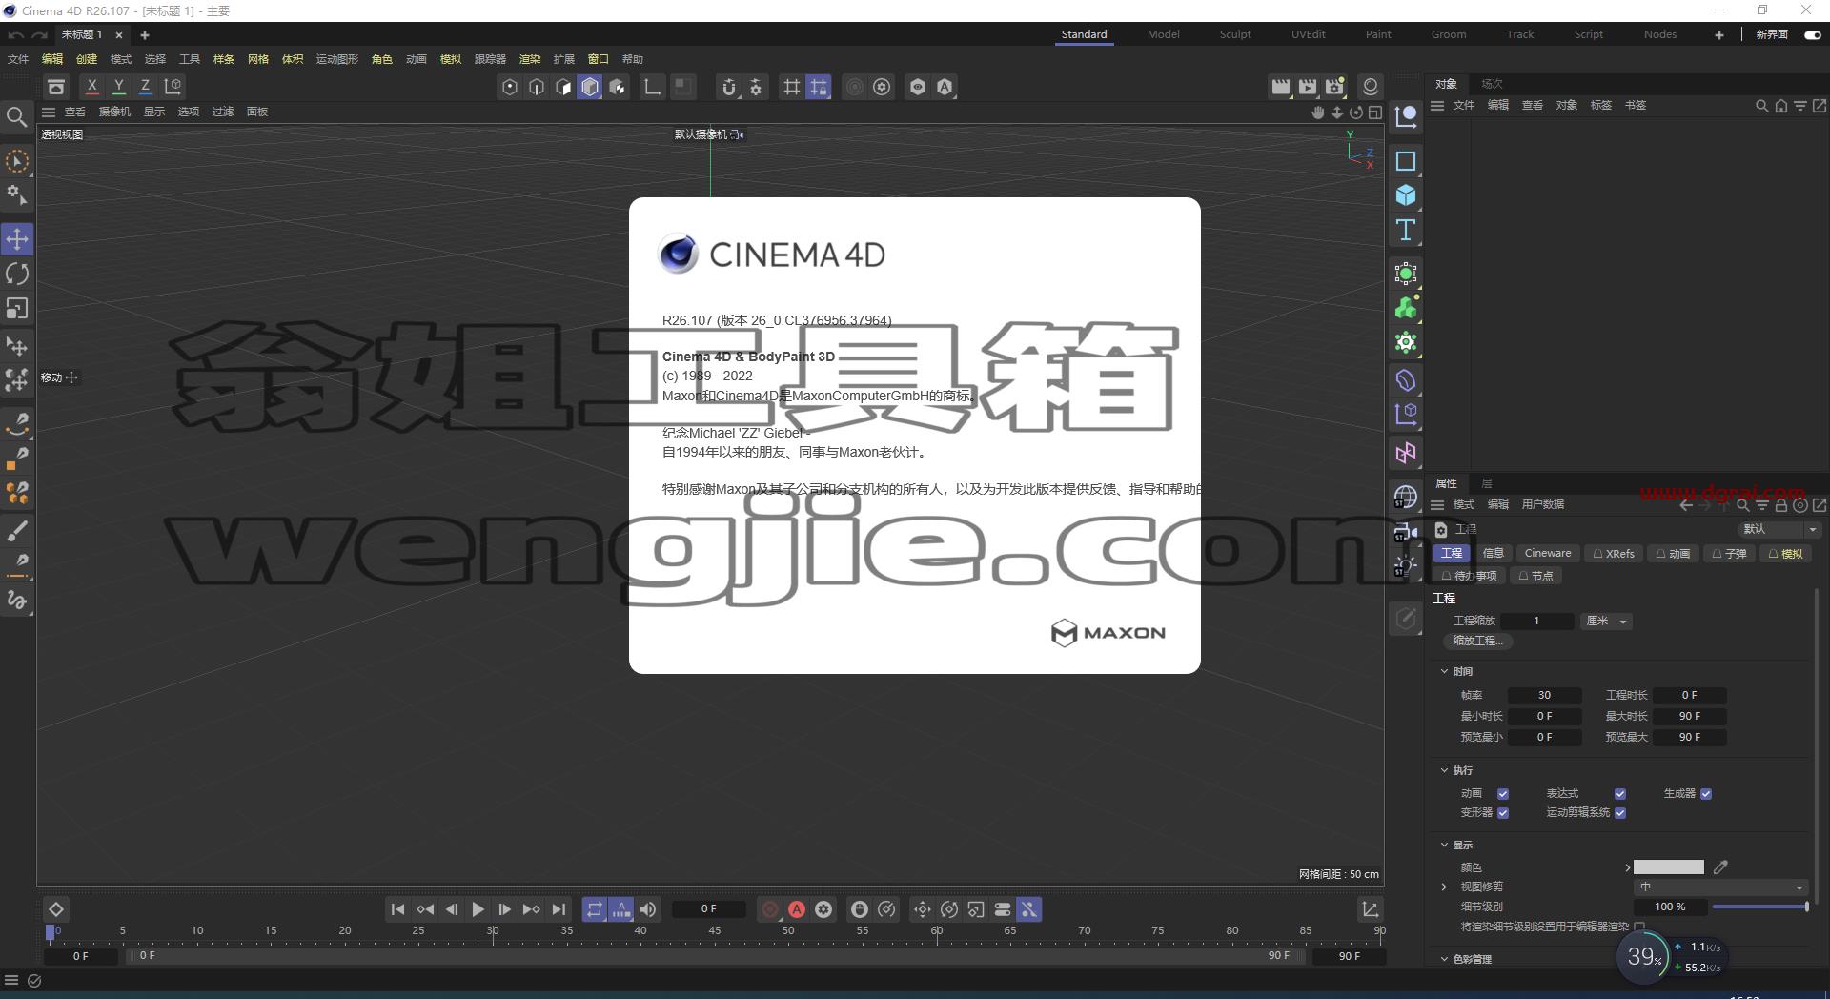This screenshot has width=1830, height=999.
Task: Collapse the 显示 section
Action: point(1444,846)
